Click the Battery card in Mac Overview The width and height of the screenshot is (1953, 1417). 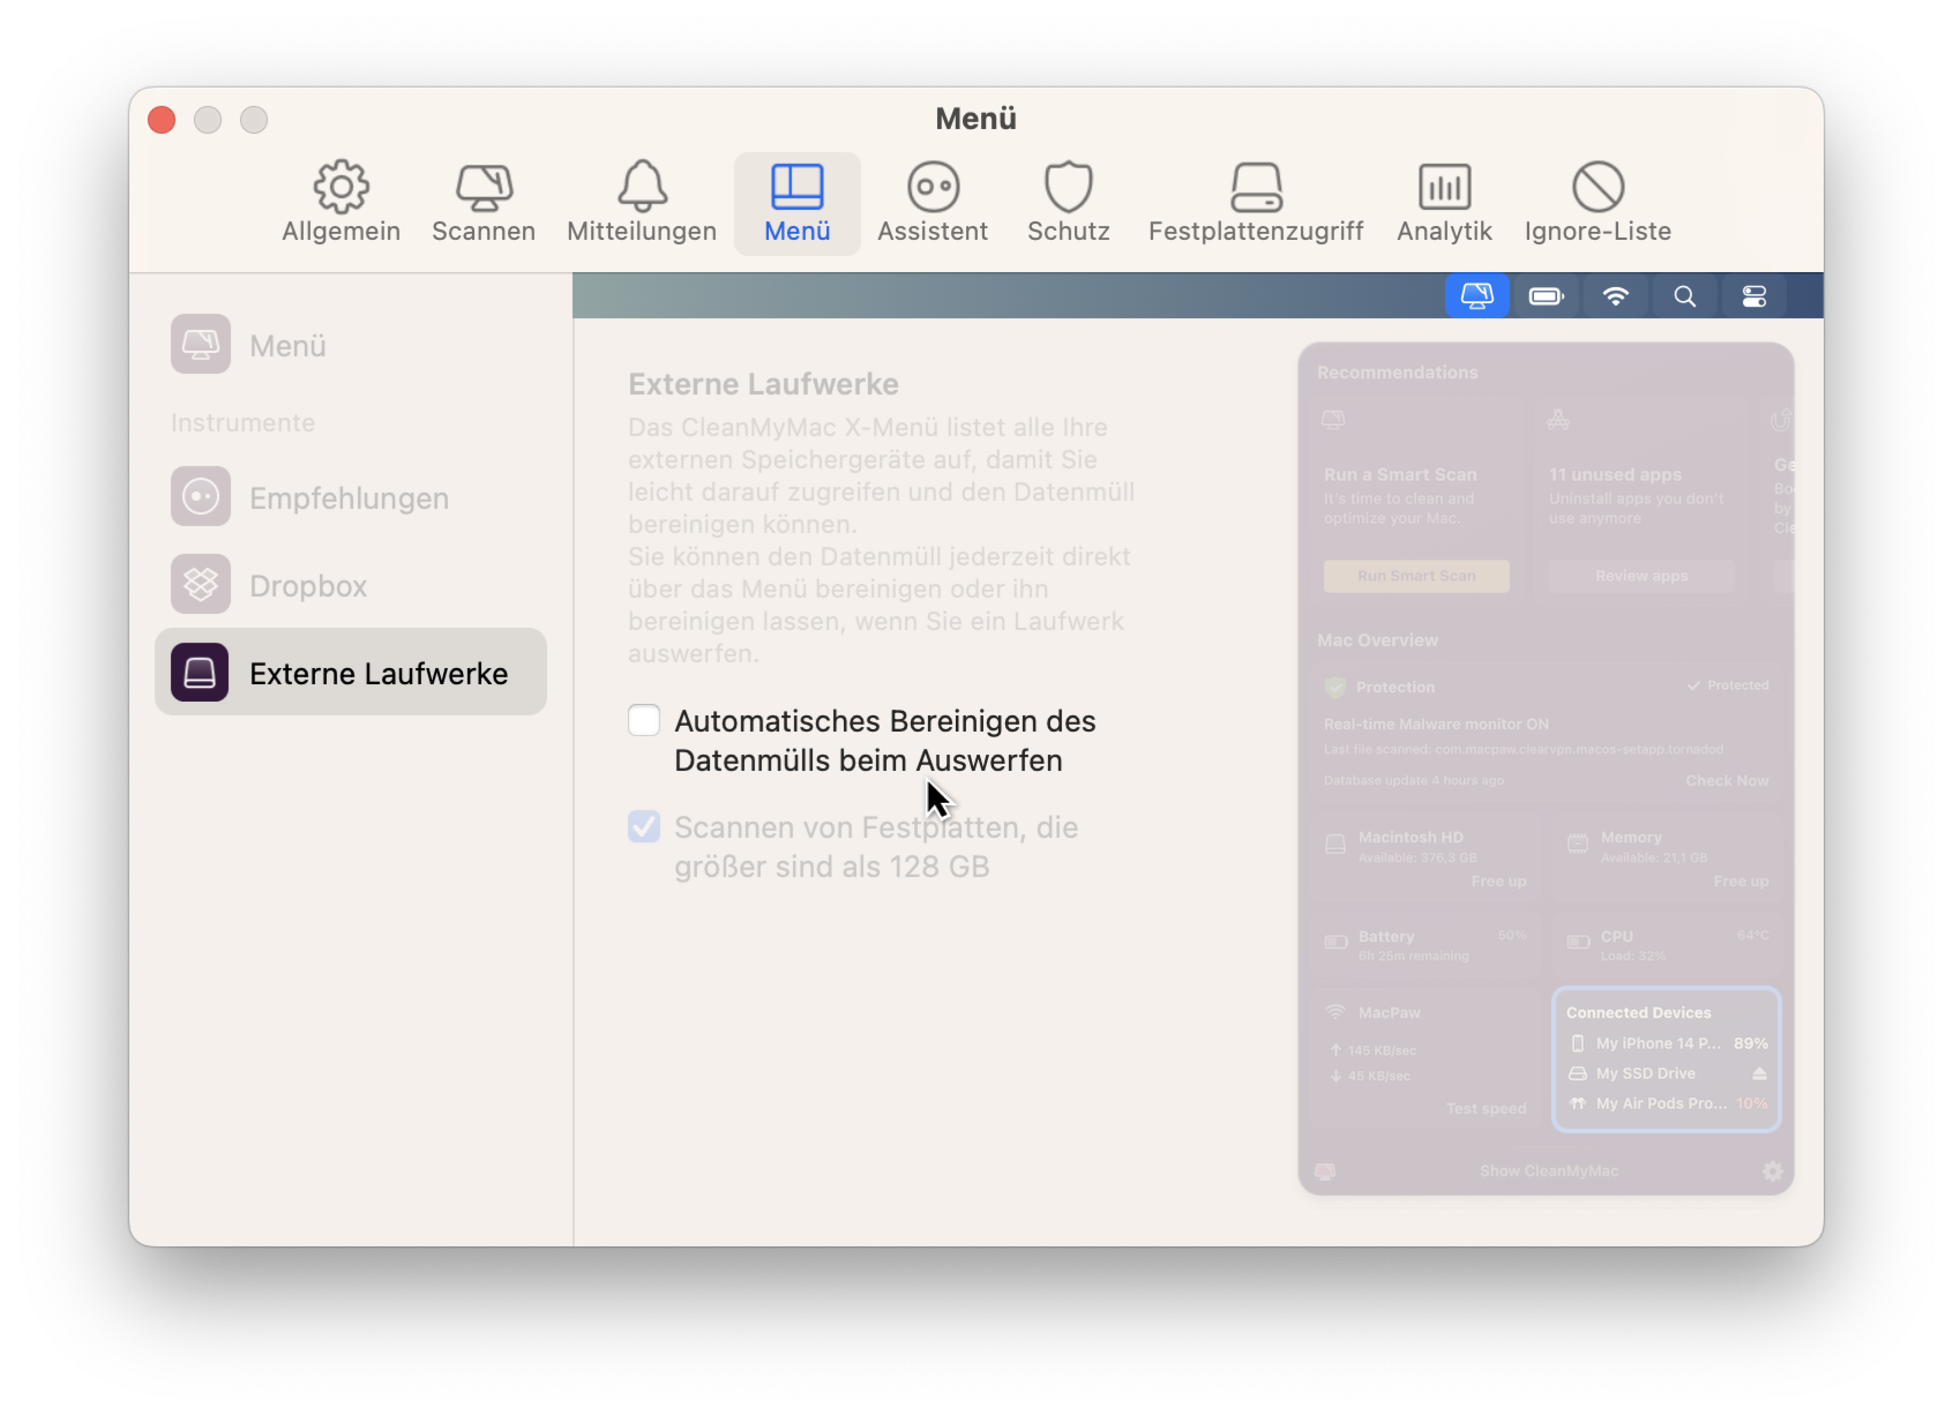pyautogui.click(x=1425, y=945)
